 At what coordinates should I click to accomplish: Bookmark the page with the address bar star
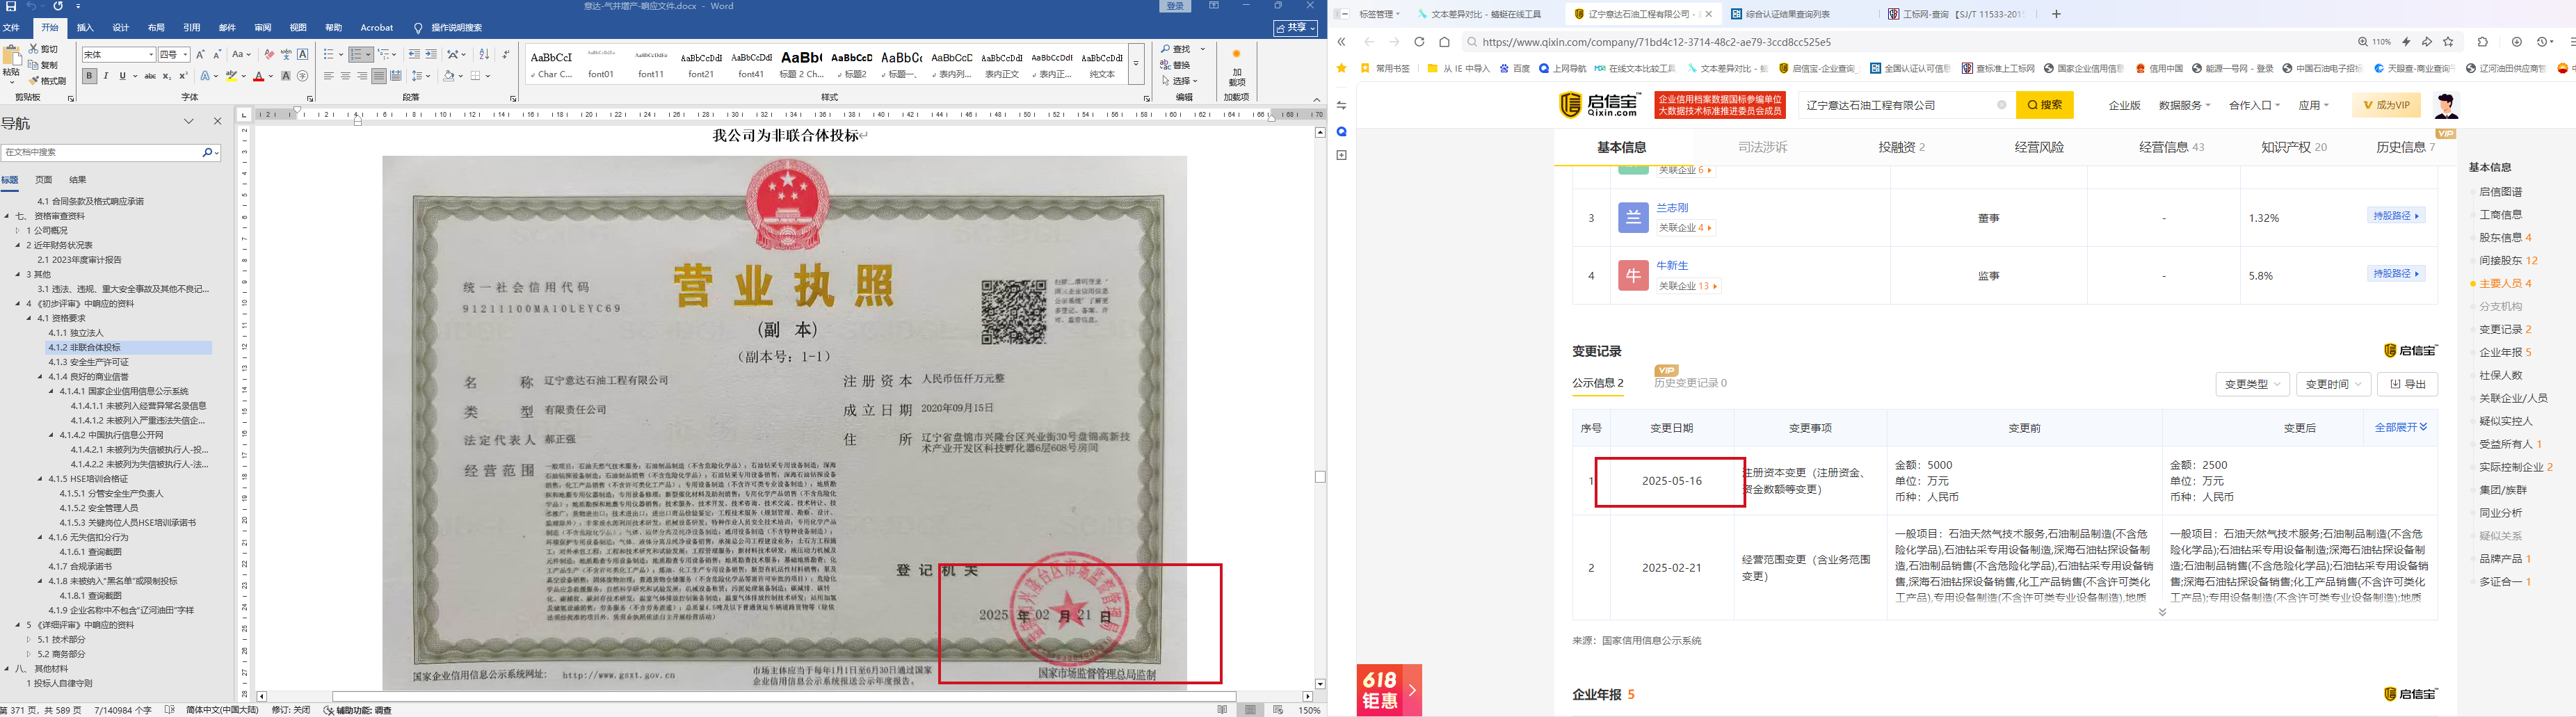pos(2448,42)
